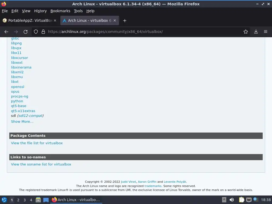
Task: Expand dependencies with Show More
Action: (x=22, y=122)
